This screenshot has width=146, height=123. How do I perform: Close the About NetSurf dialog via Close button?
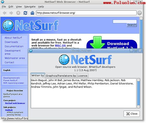pyautogui.click(x=132, y=114)
